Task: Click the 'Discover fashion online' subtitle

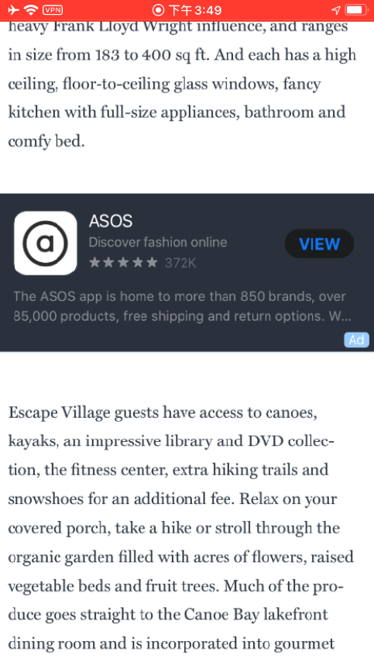Action: [158, 242]
